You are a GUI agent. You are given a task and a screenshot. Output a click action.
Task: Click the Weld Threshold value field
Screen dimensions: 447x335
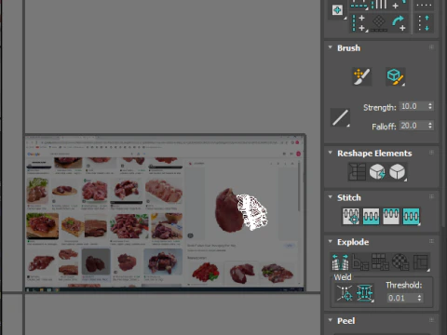click(400, 298)
